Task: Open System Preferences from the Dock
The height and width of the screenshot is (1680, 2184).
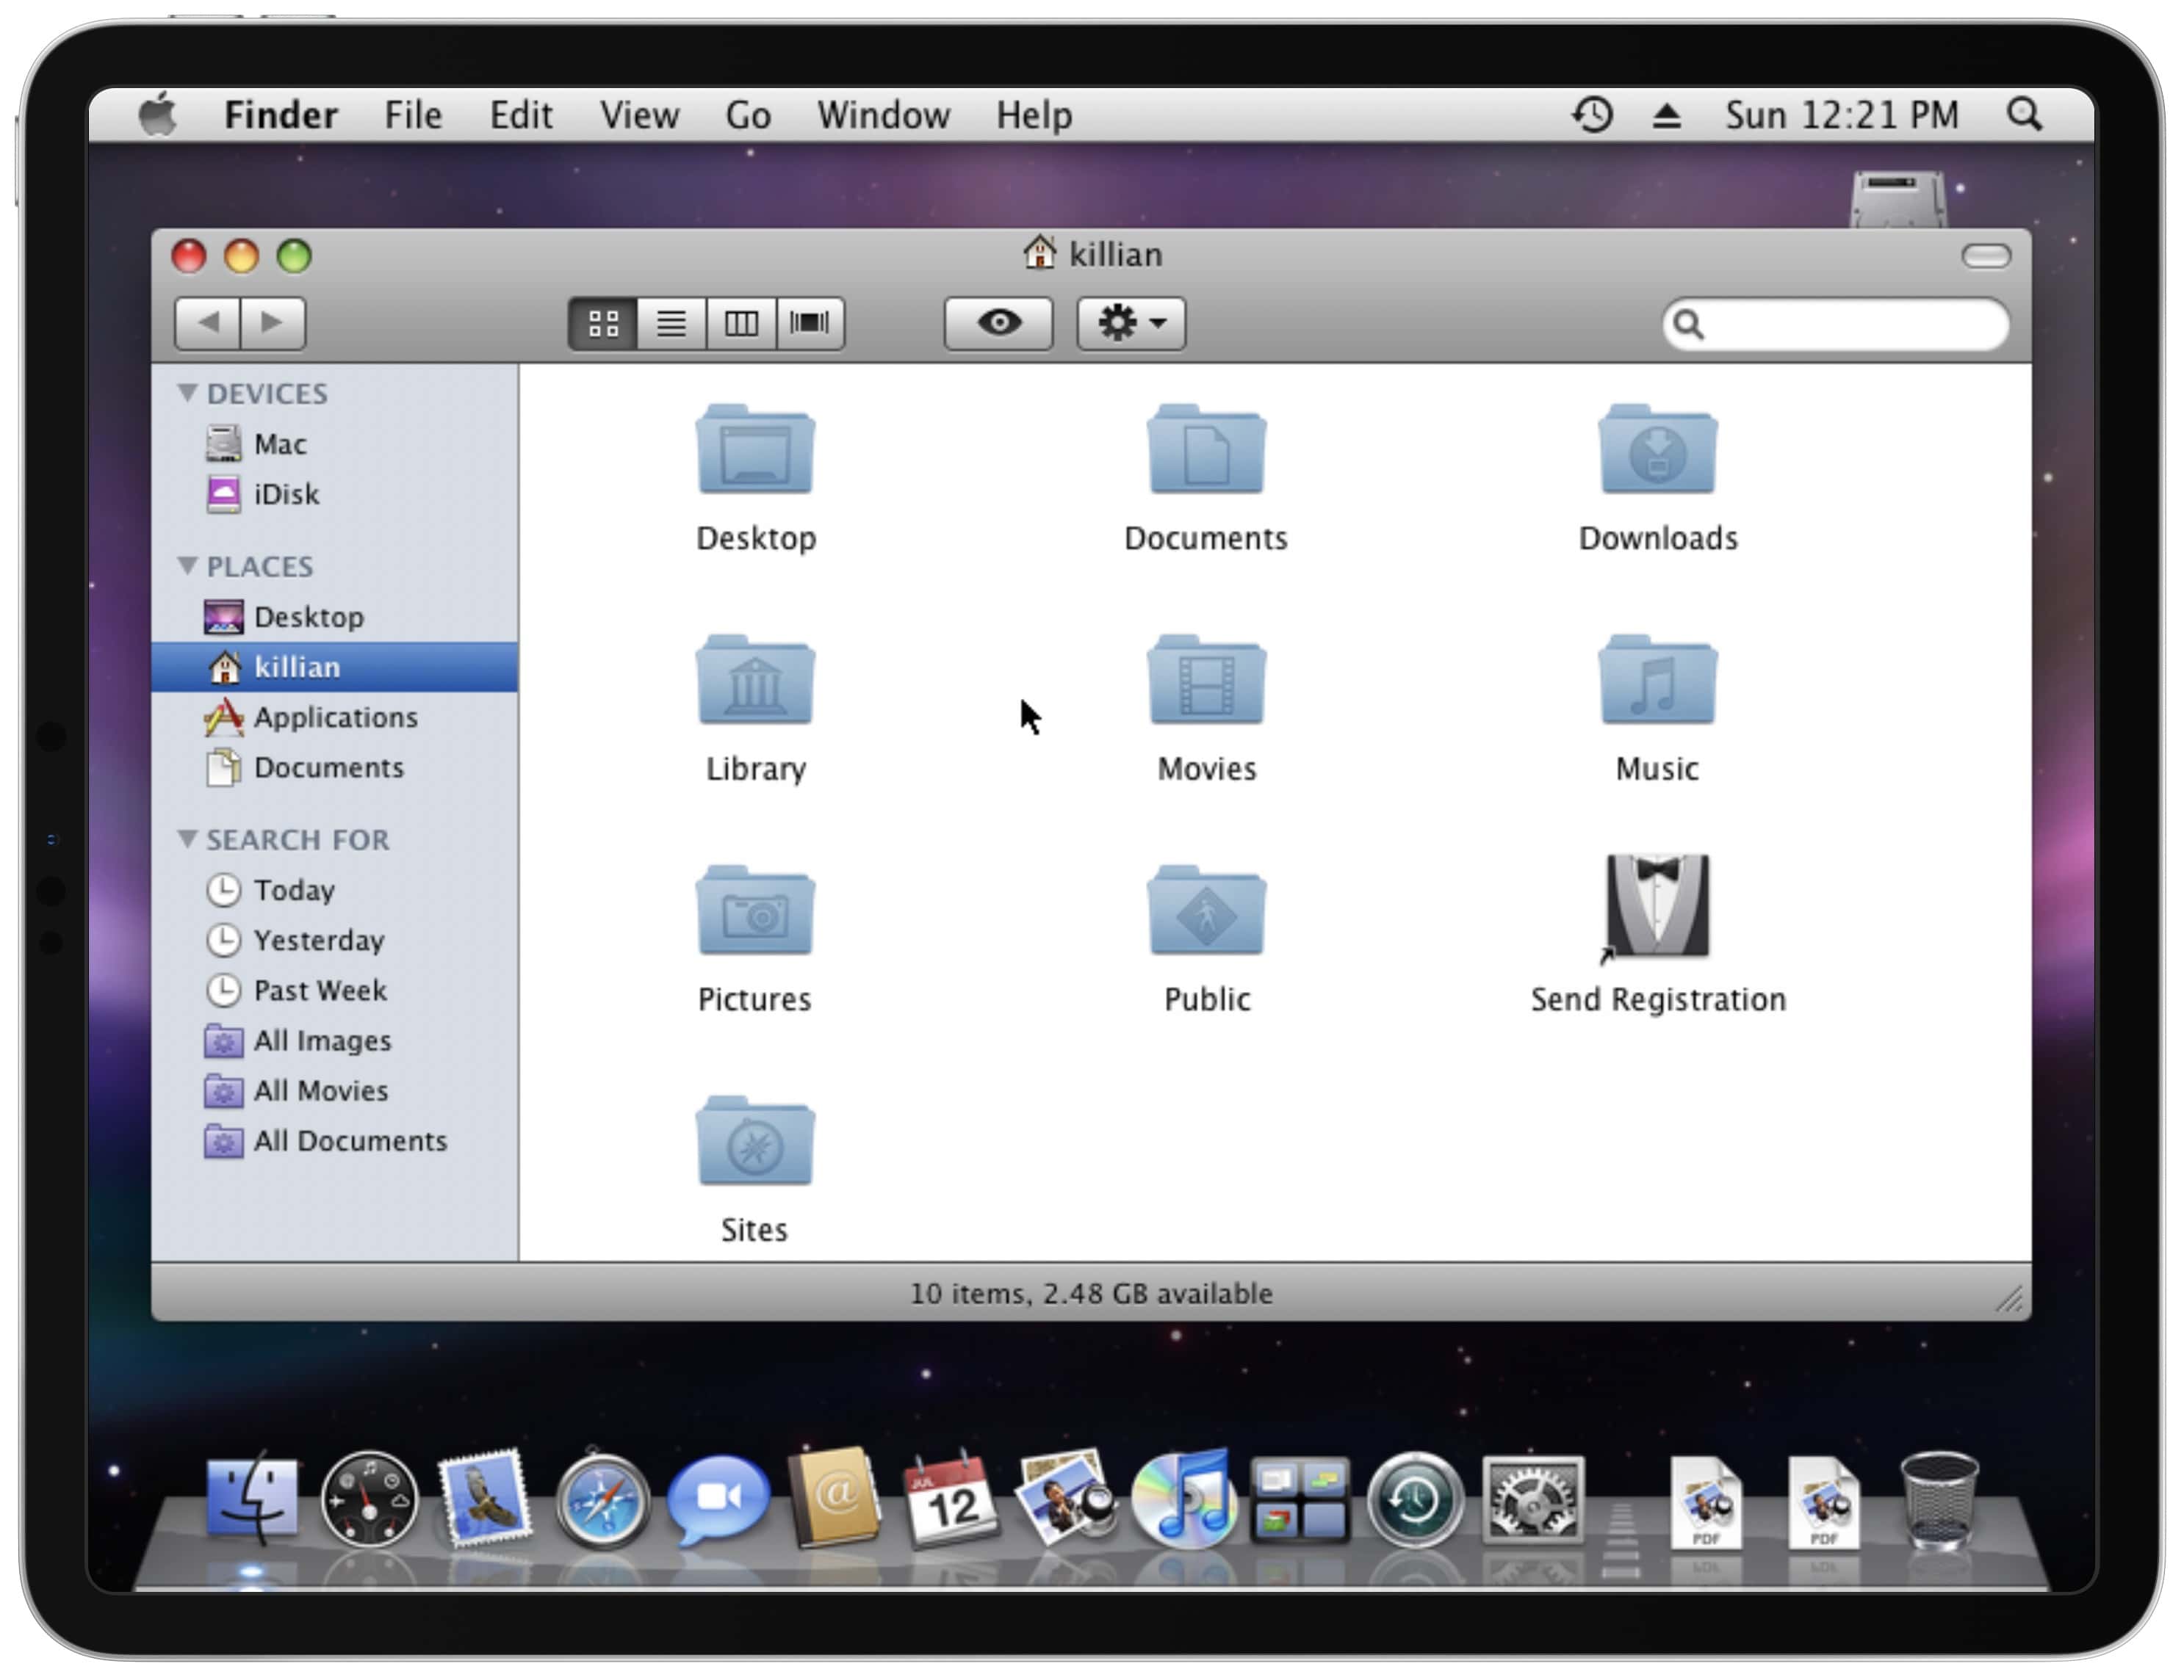Action: click(1532, 1501)
